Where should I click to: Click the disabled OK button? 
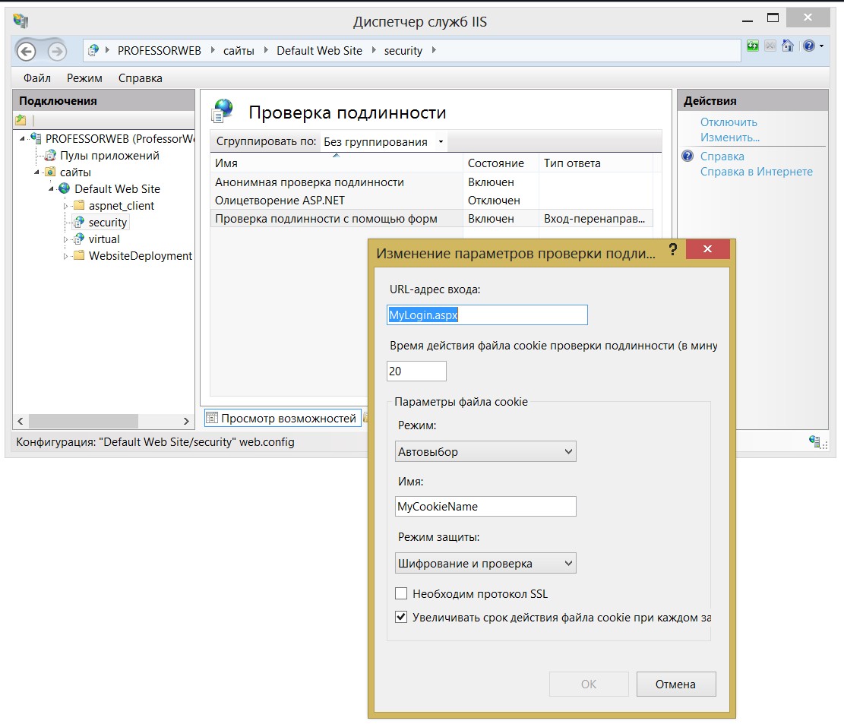click(589, 684)
